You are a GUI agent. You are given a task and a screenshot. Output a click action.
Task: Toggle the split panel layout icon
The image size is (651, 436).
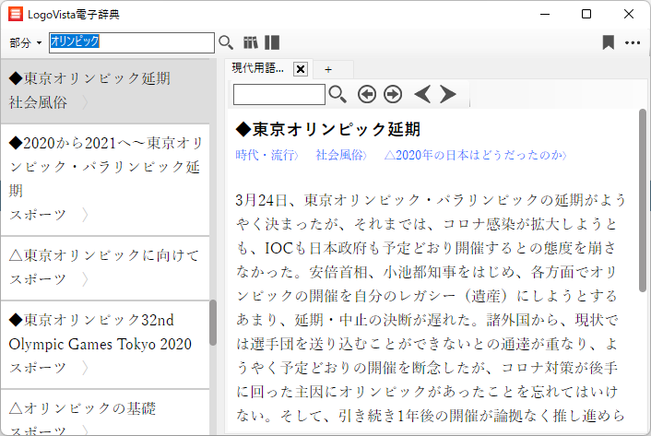[x=272, y=42]
